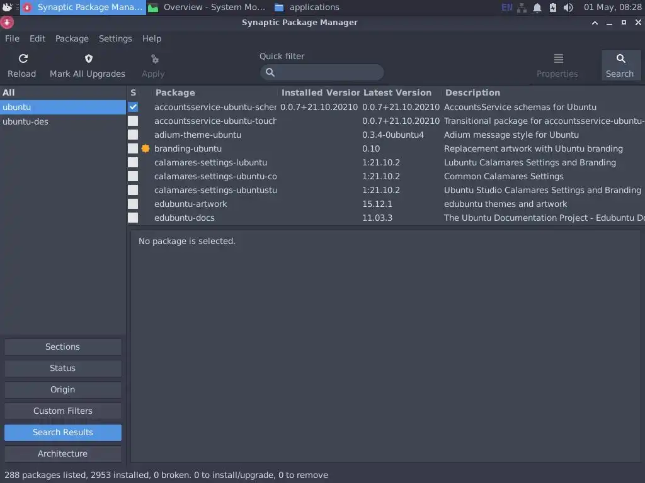Select the edubuntu-artwork package name

click(x=190, y=204)
